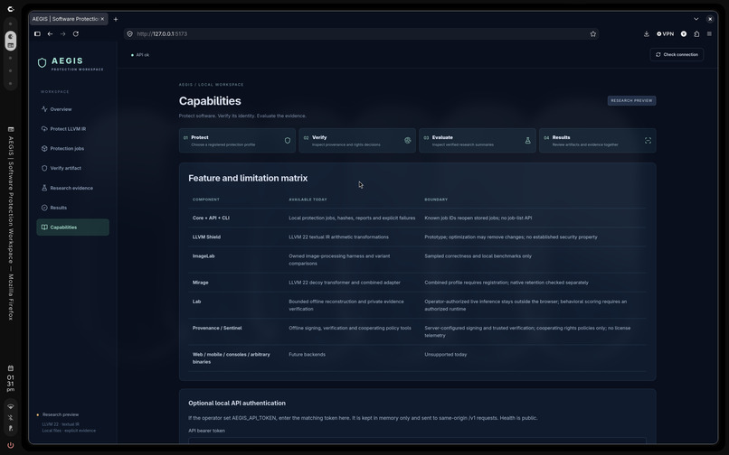Image resolution: width=729 pixels, height=455 pixels.
Task: Click the LLVM Shield component name
Action: point(206,237)
